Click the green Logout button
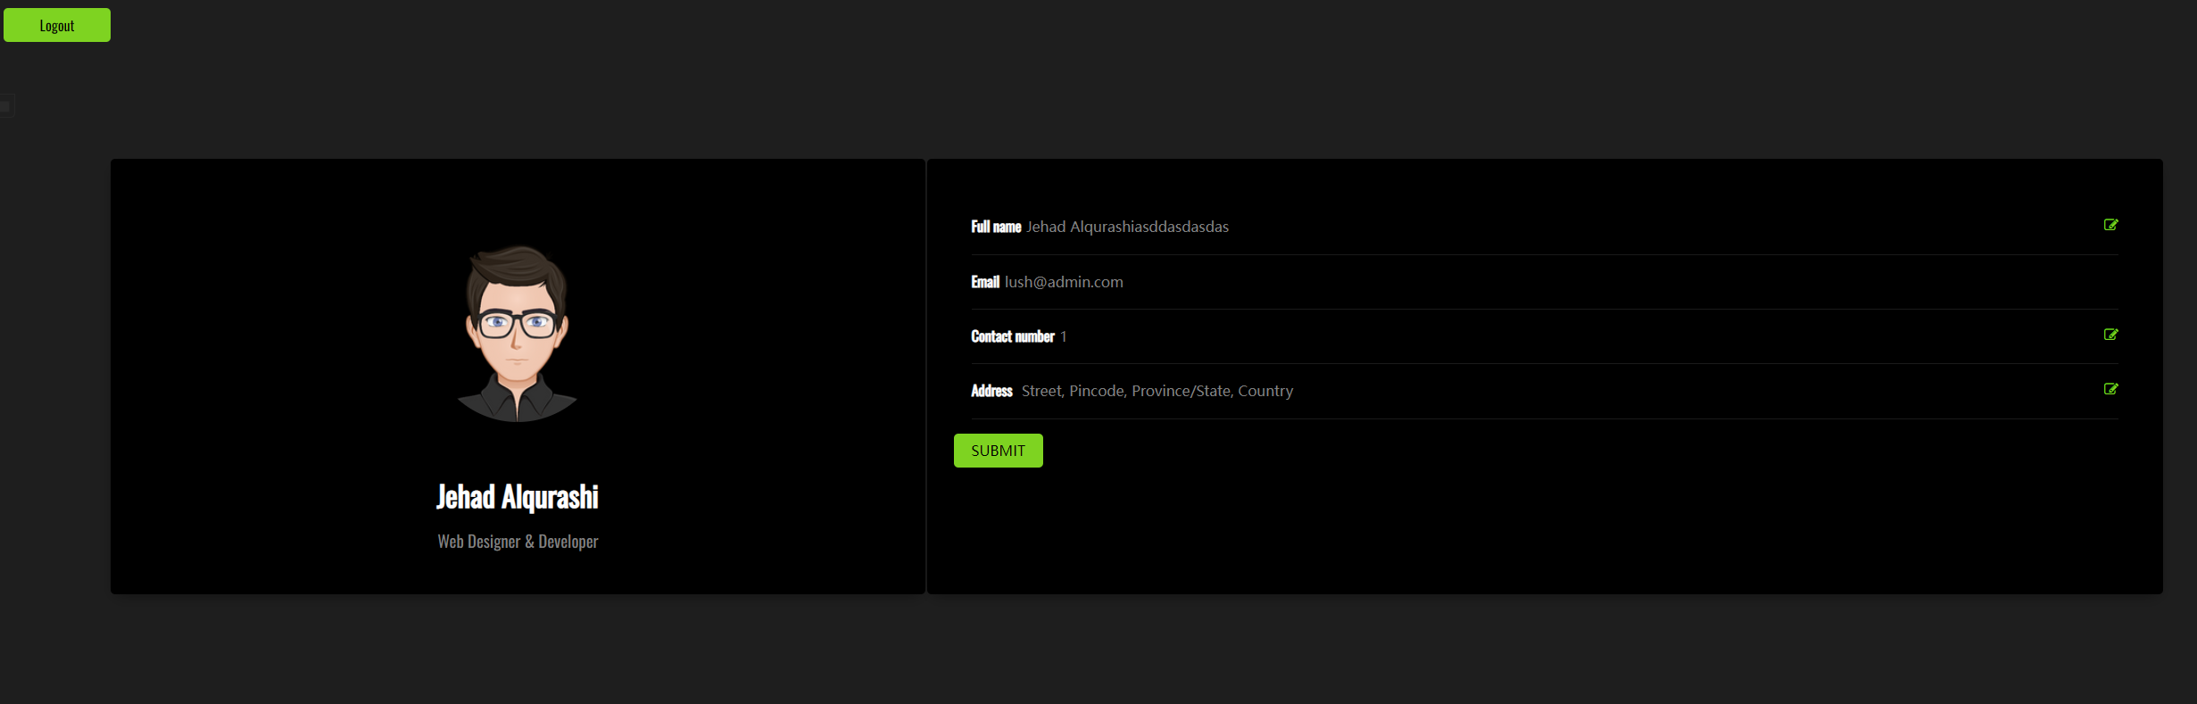2197x704 pixels. coord(57,25)
